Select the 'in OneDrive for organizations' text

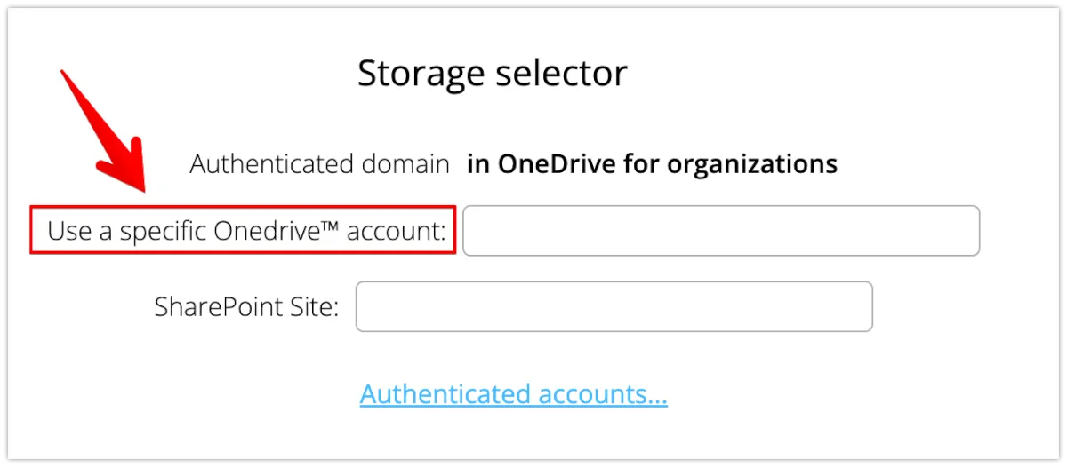pyautogui.click(x=652, y=164)
